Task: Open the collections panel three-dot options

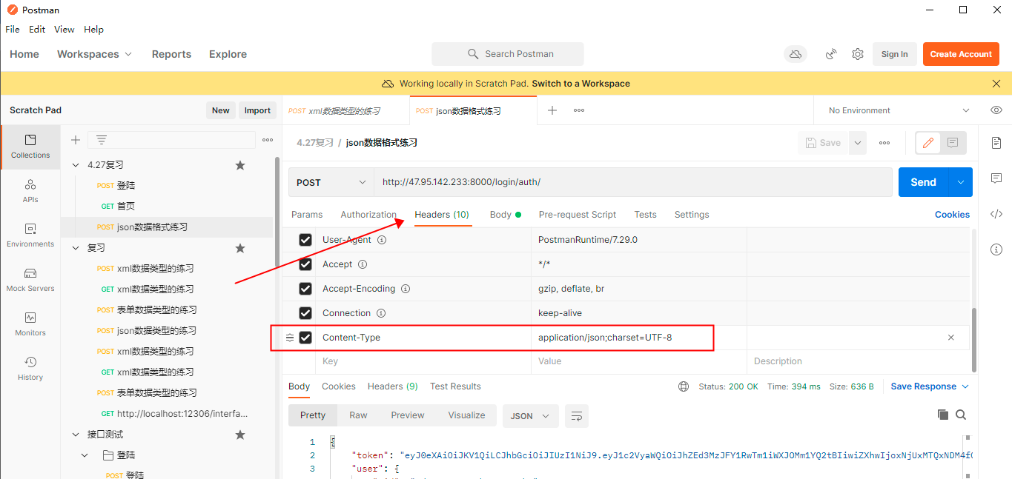Action: click(268, 140)
